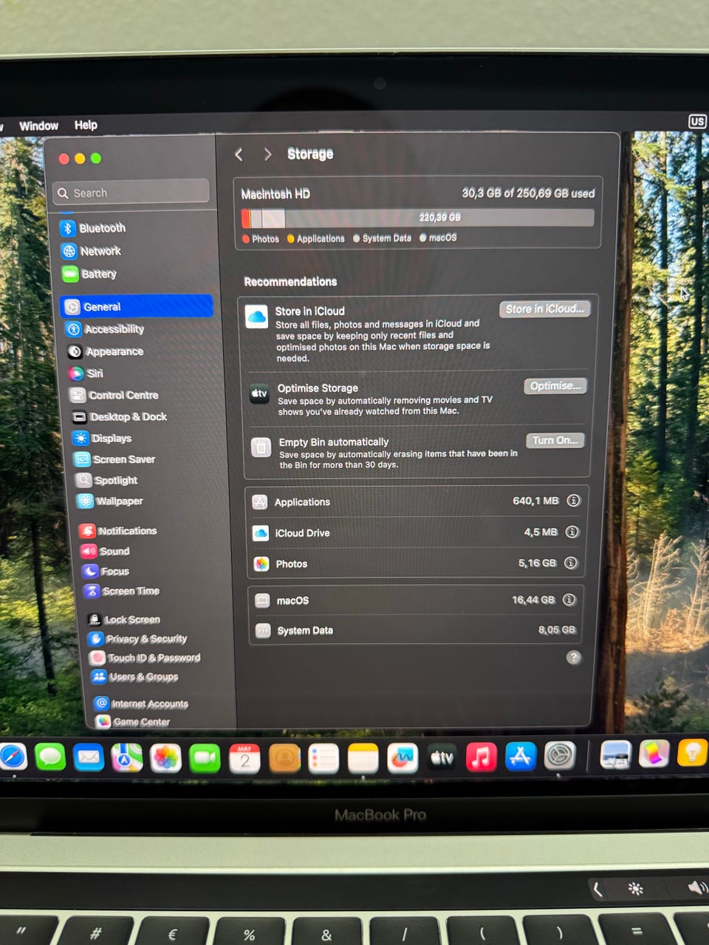Select the System Data row
Image resolution: width=709 pixels, height=945 pixels.
tap(416, 630)
